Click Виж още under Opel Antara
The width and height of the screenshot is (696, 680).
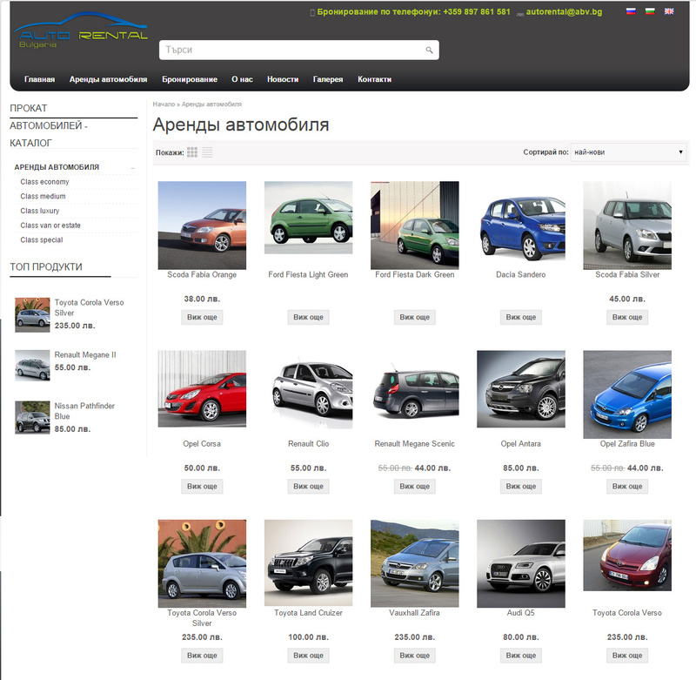(521, 487)
